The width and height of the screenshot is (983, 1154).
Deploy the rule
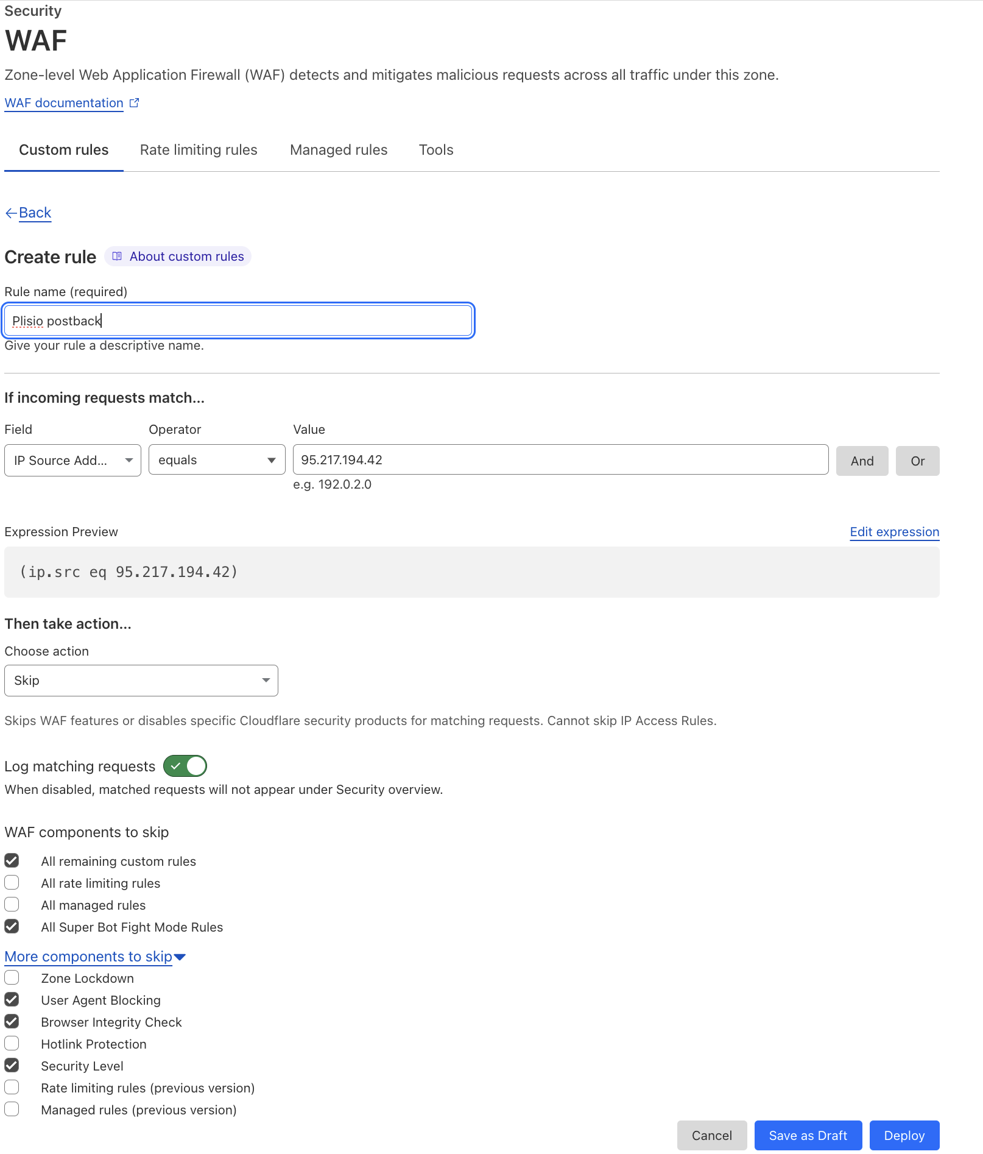pos(904,1136)
